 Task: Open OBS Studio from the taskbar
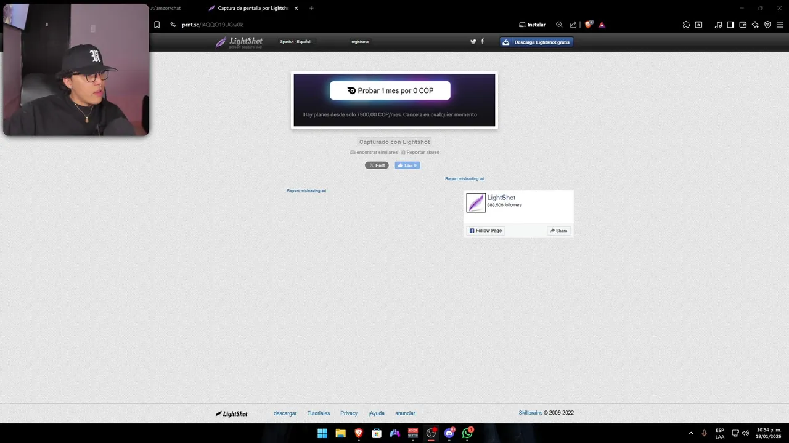click(x=431, y=433)
